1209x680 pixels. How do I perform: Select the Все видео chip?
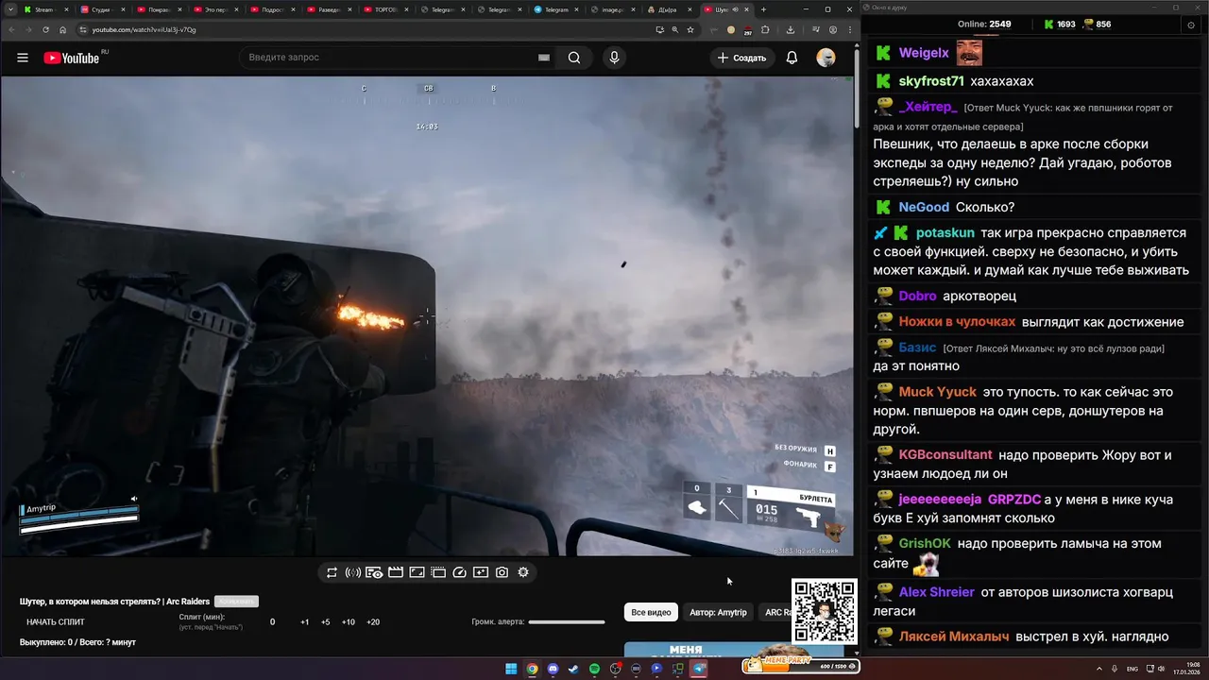[x=652, y=612]
